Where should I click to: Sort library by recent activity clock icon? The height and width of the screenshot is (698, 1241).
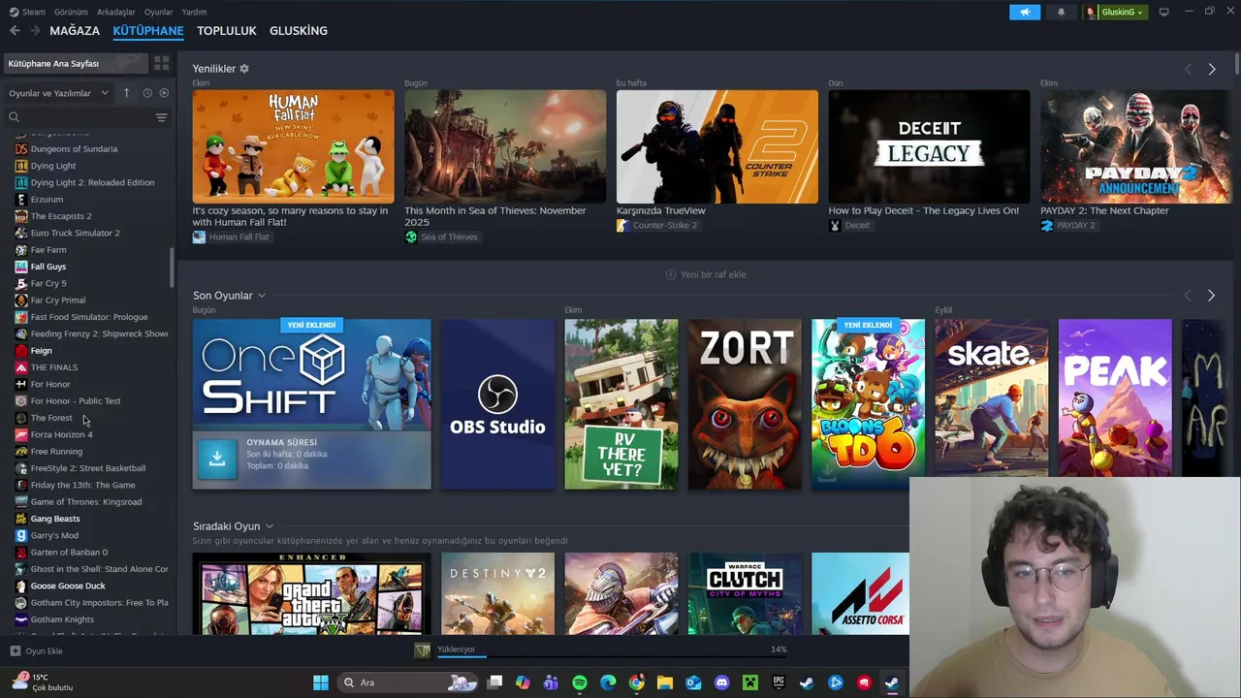tap(147, 93)
